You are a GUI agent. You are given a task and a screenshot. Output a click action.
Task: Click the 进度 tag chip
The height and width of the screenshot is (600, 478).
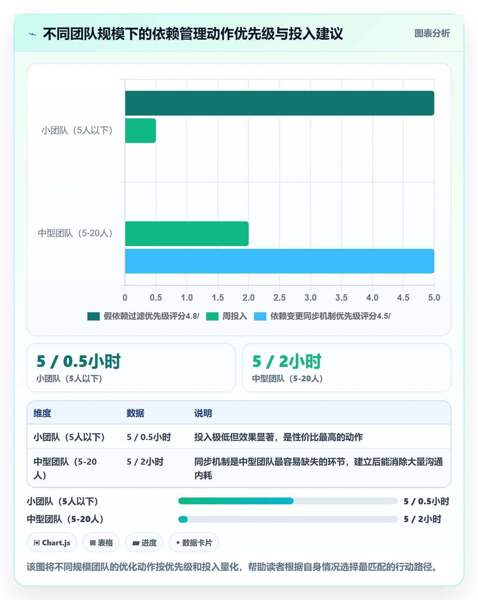click(x=144, y=543)
